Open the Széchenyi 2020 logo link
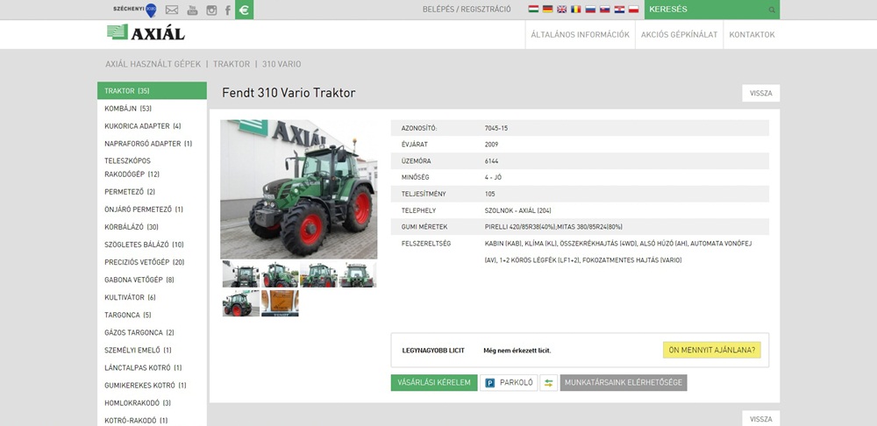Image resolution: width=877 pixels, height=426 pixels. pos(135,10)
